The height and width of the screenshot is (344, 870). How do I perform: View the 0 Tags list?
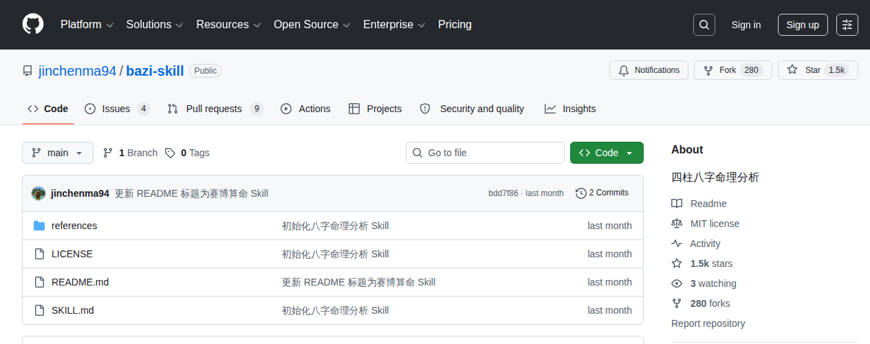coord(186,153)
